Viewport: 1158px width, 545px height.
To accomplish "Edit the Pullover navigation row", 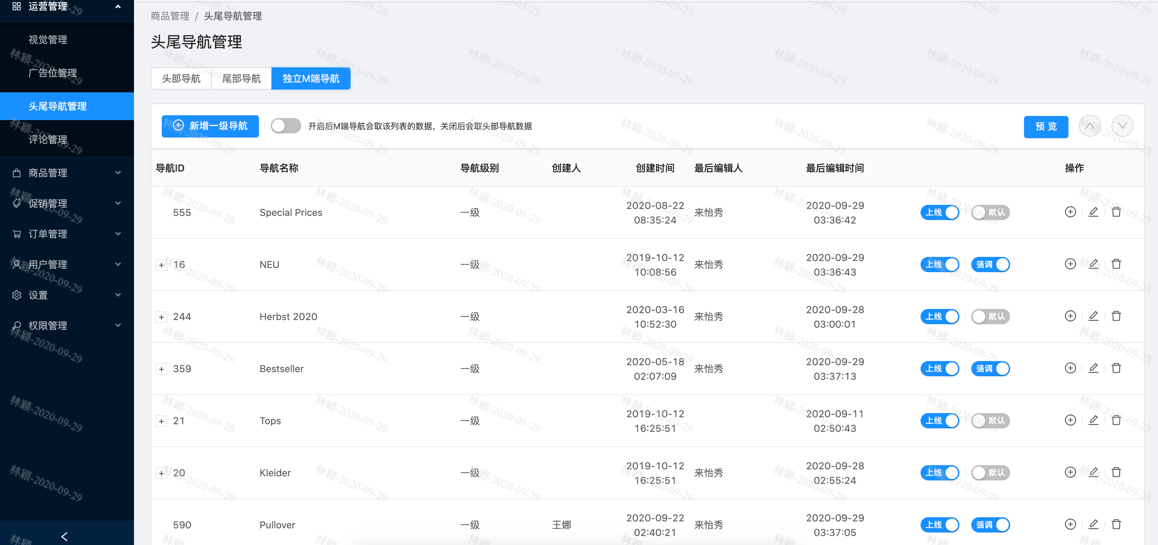I will pos(1093,524).
